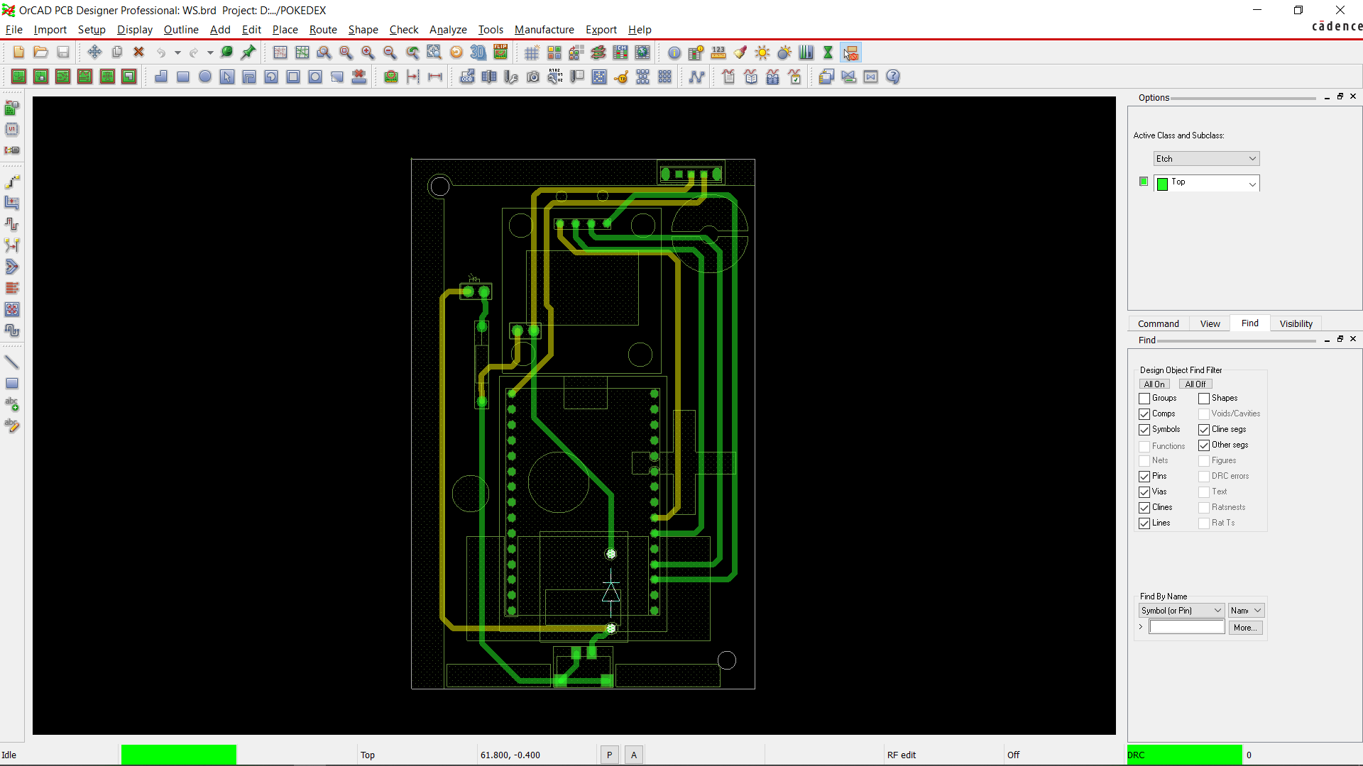Screen dimensions: 1363x766
Task: Click the Find By Name text field
Action: pos(1187,628)
